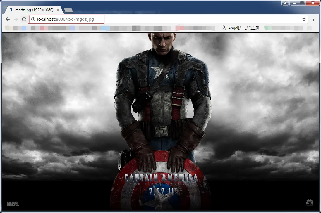
Task: Click the forward navigation arrow
Action: click(16, 19)
